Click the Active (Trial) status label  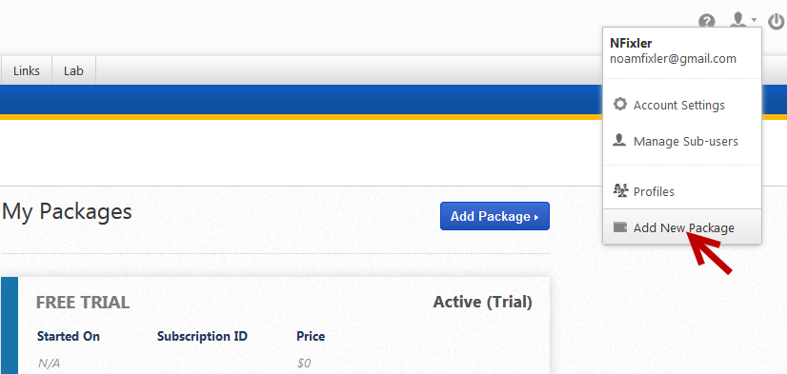(x=482, y=303)
